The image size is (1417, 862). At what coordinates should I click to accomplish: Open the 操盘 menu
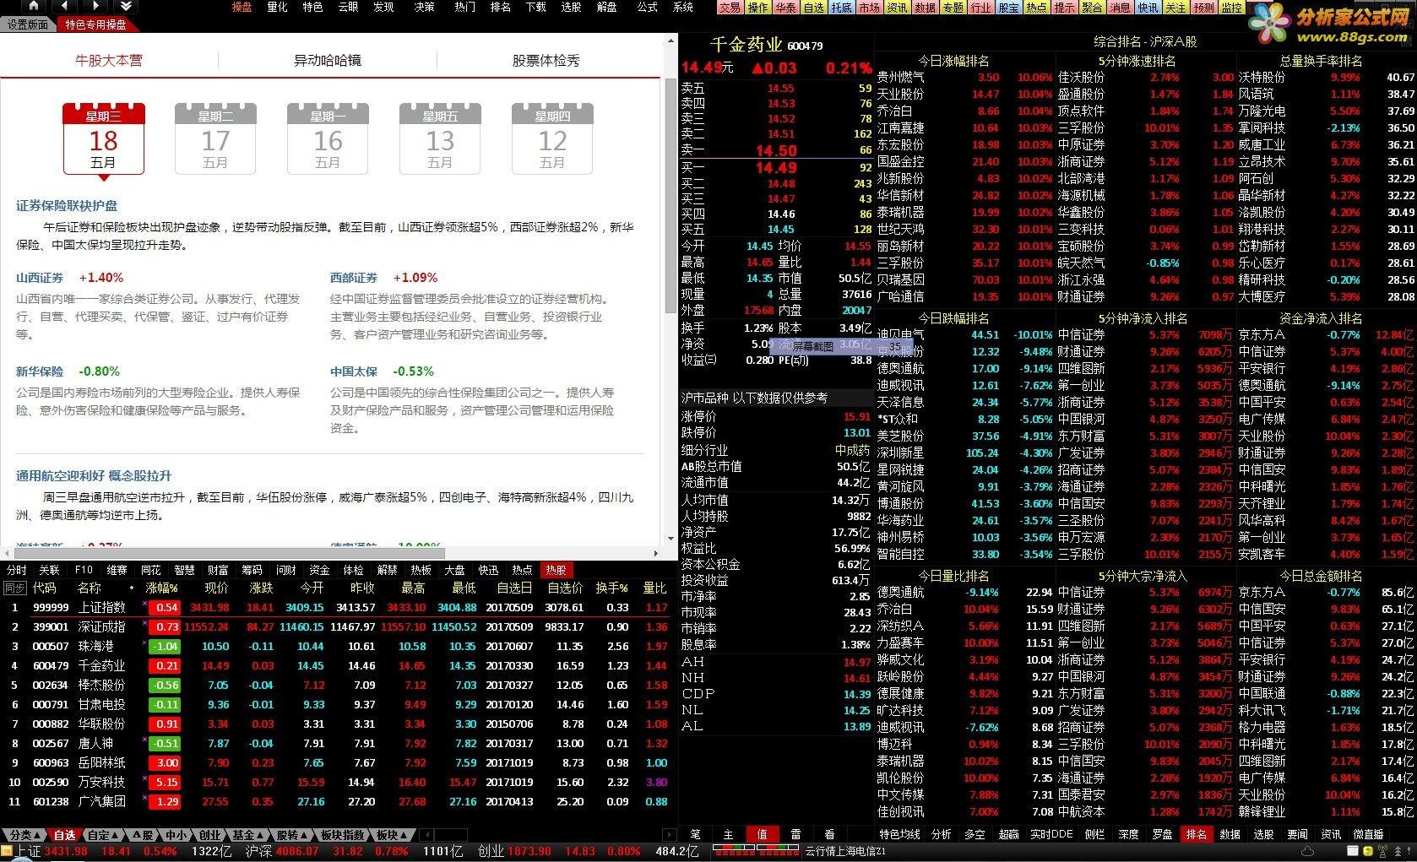242,7
